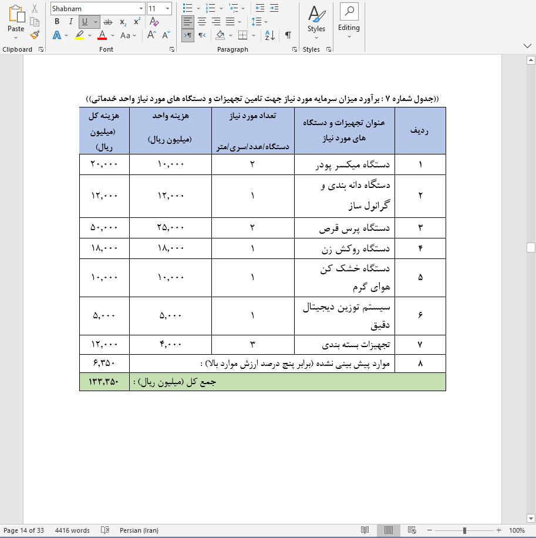Open the Editing menu
Image resolution: width=536 pixels, height=538 pixels.
click(x=349, y=22)
